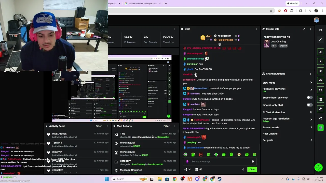Click the Mod Actions scrollbar
The height and width of the screenshot is (183, 326).
click(178, 131)
